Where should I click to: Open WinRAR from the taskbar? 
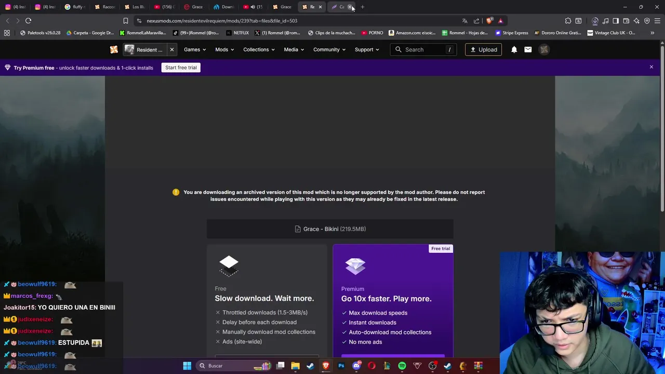point(478,366)
